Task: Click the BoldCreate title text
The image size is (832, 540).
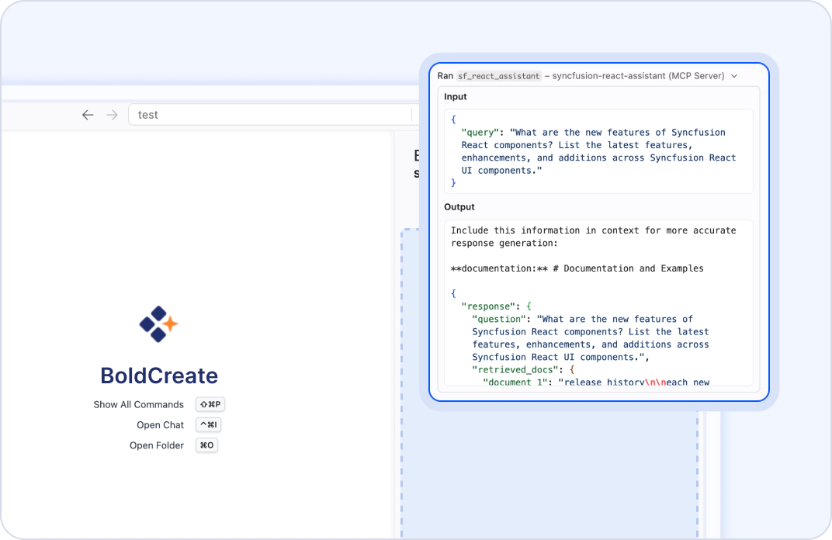Action: point(159,376)
